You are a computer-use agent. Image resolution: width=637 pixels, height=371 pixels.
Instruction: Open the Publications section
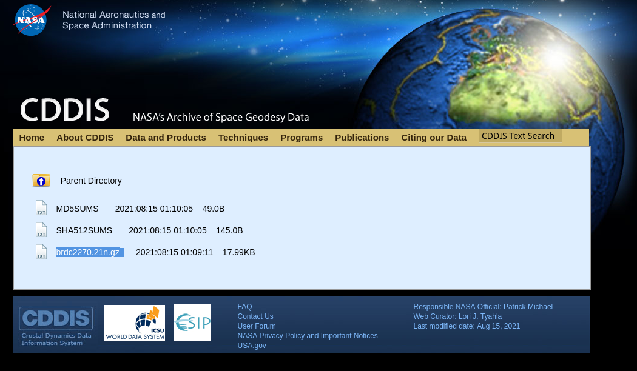click(362, 138)
